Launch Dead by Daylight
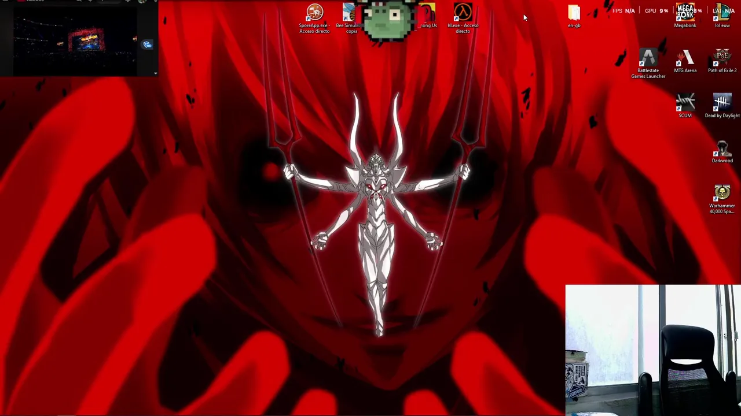Screen dimensions: 741x416 coord(722,106)
